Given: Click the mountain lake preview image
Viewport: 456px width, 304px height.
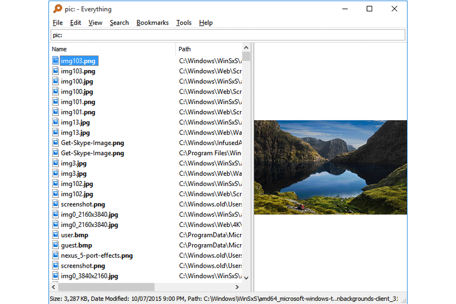Looking at the screenshot, I should (x=330, y=167).
